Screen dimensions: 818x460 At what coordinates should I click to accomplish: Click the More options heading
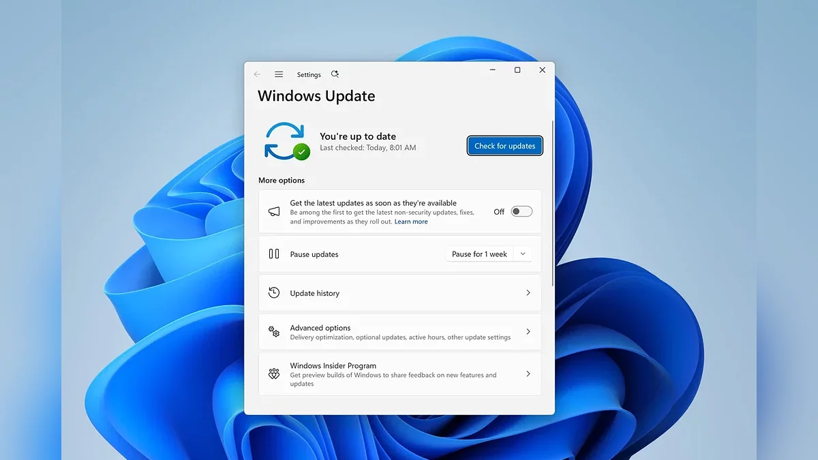[282, 181]
